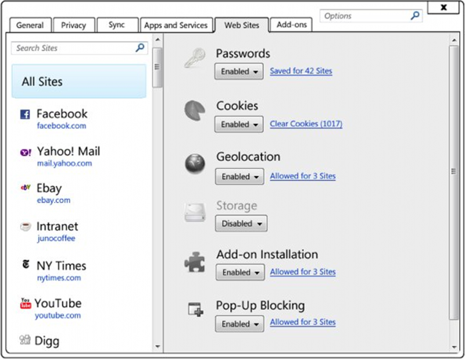This screenshot has height=359, width=465.
Task: Switch to the General tab
Action: click(x=30, y=25)
